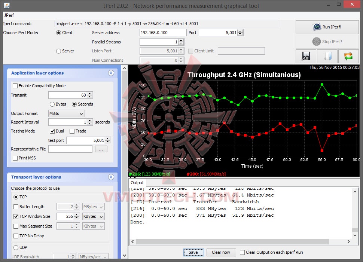Click the Java icon in title bar
363x262 pixels.
point(7,6)
